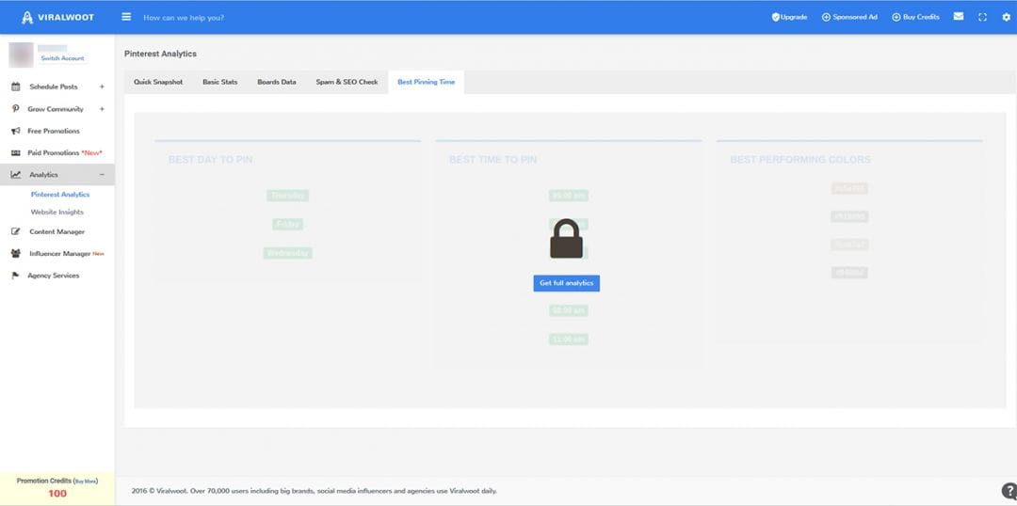Screen dimensions: 1017x506
Task: Open Grow Community menu item
Action: [56, 109]
